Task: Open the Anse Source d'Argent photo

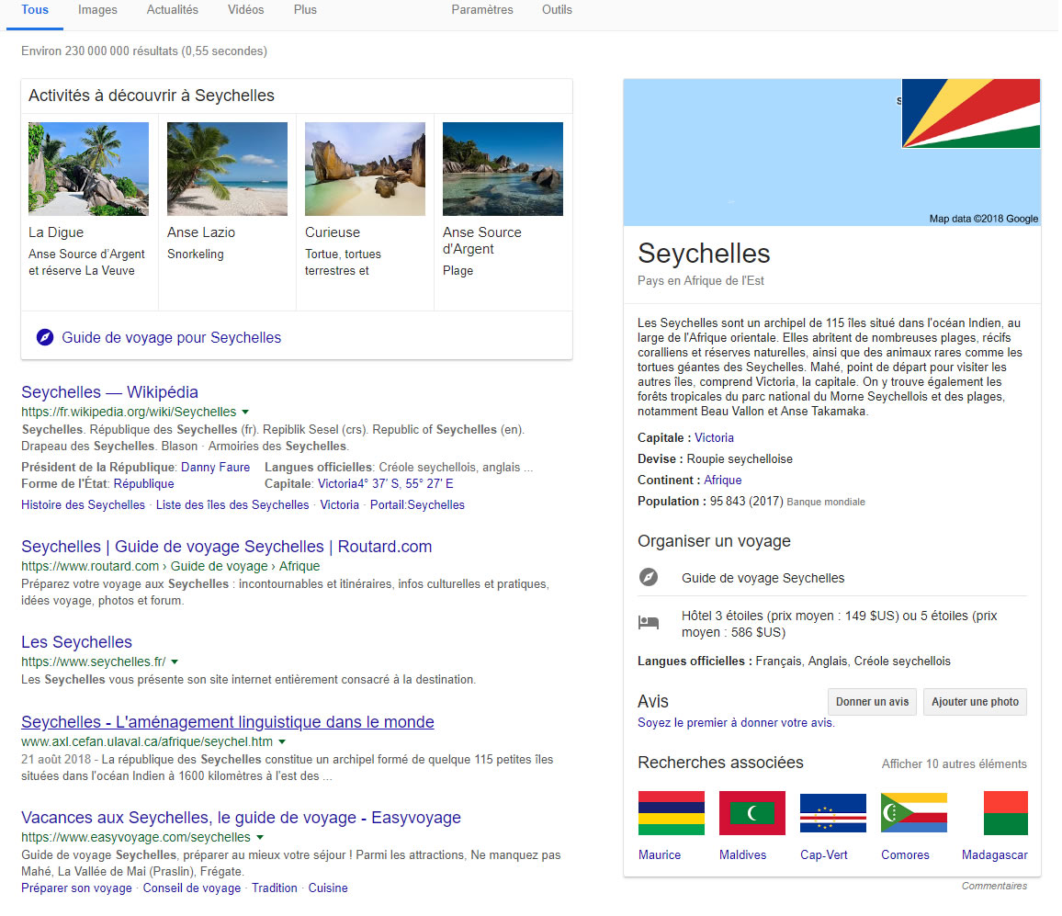Action: coord(503,169)
